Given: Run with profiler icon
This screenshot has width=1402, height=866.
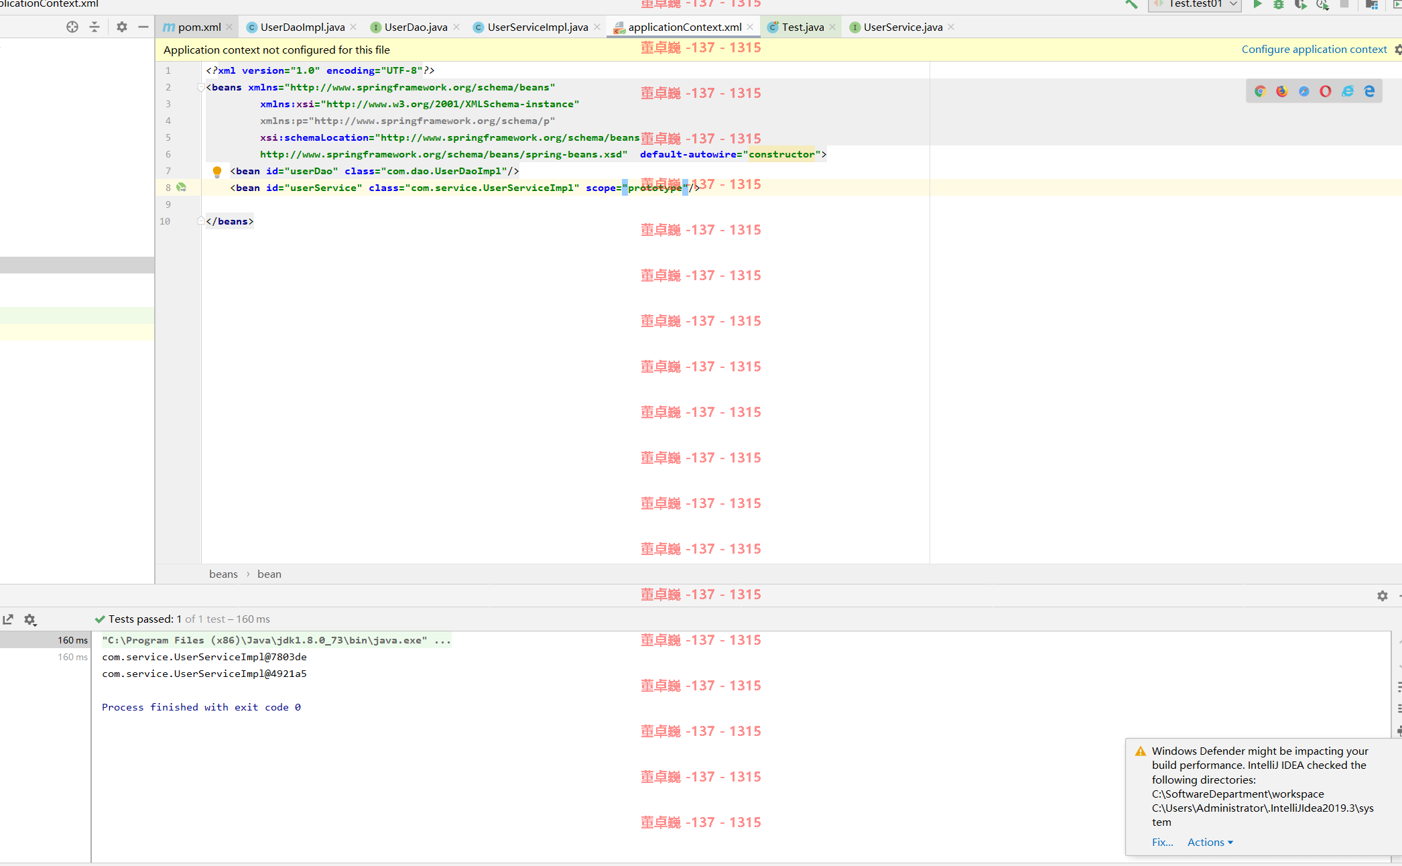Looking at the screenshot, I should [x=1322, y=4].
